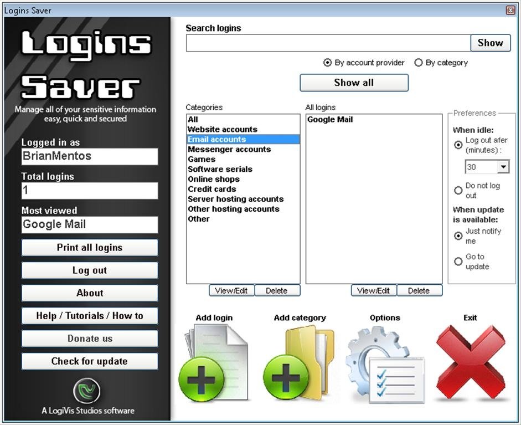Screen dimensions: 521x425
Task: Click Delete under the Categories list
Action: 277,290
